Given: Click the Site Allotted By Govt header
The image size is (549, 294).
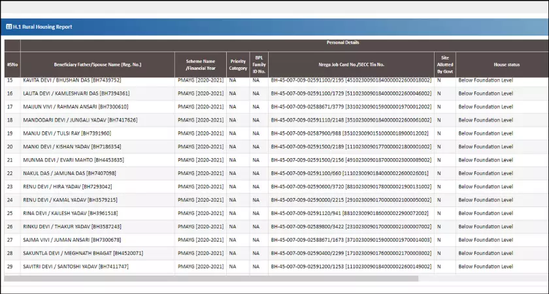Looking at the screenshot, I should pyautogui.click(x=445, y=65).
